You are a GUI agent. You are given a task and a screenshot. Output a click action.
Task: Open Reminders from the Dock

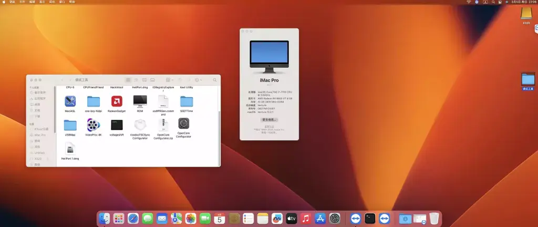(248, 219)
